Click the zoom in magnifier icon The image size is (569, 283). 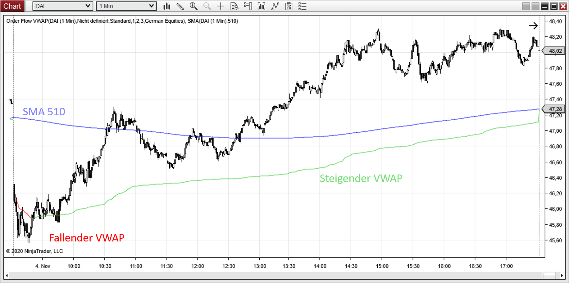coord(193,6)
